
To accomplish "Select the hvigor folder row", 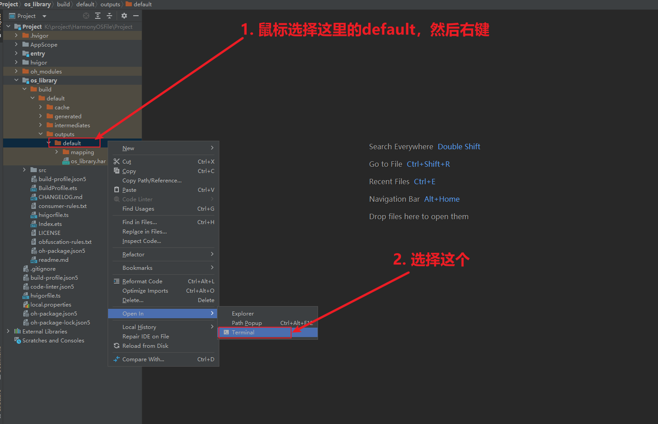I will pos(72,62).
